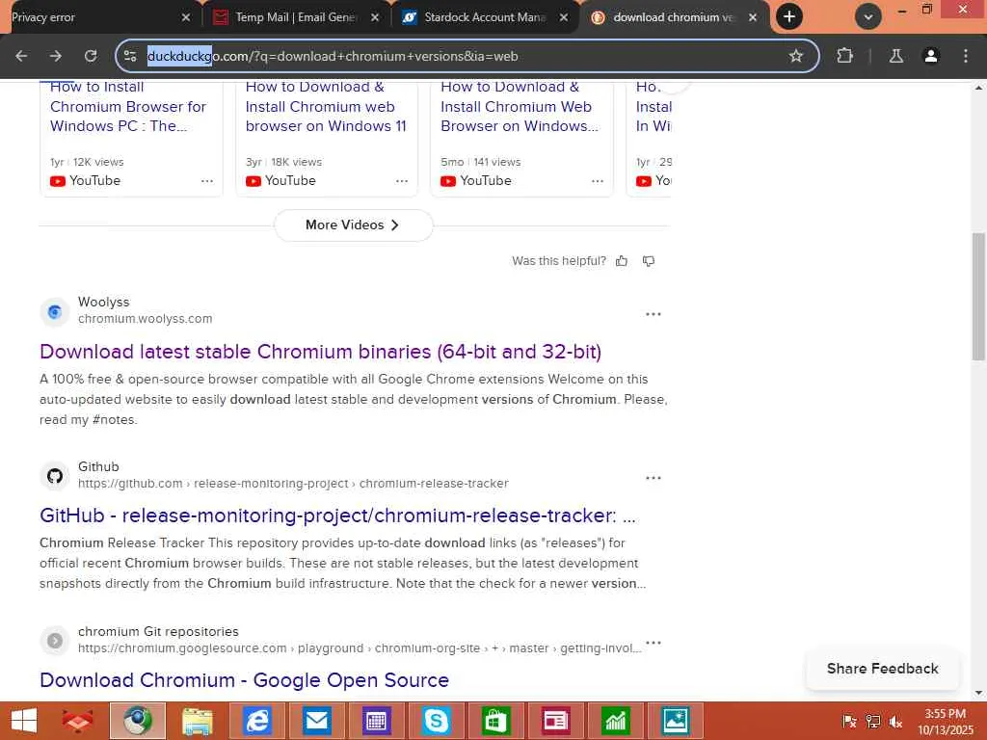Click the Woolyss site favicon
This screenshot has height=740, width=987.
tap(55, 311)
